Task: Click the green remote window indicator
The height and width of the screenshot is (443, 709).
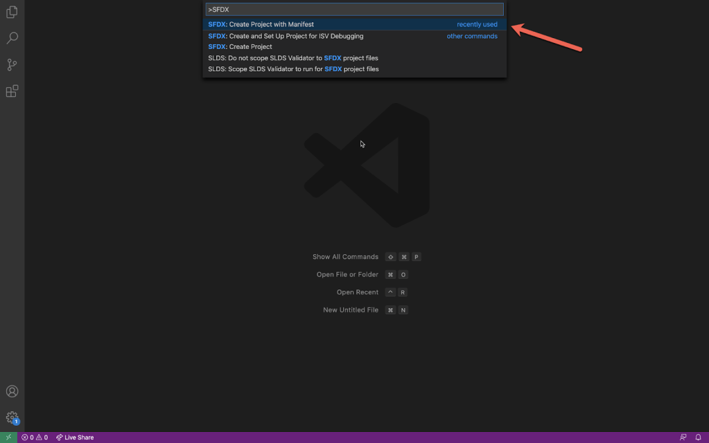Action: click(8, 437)
